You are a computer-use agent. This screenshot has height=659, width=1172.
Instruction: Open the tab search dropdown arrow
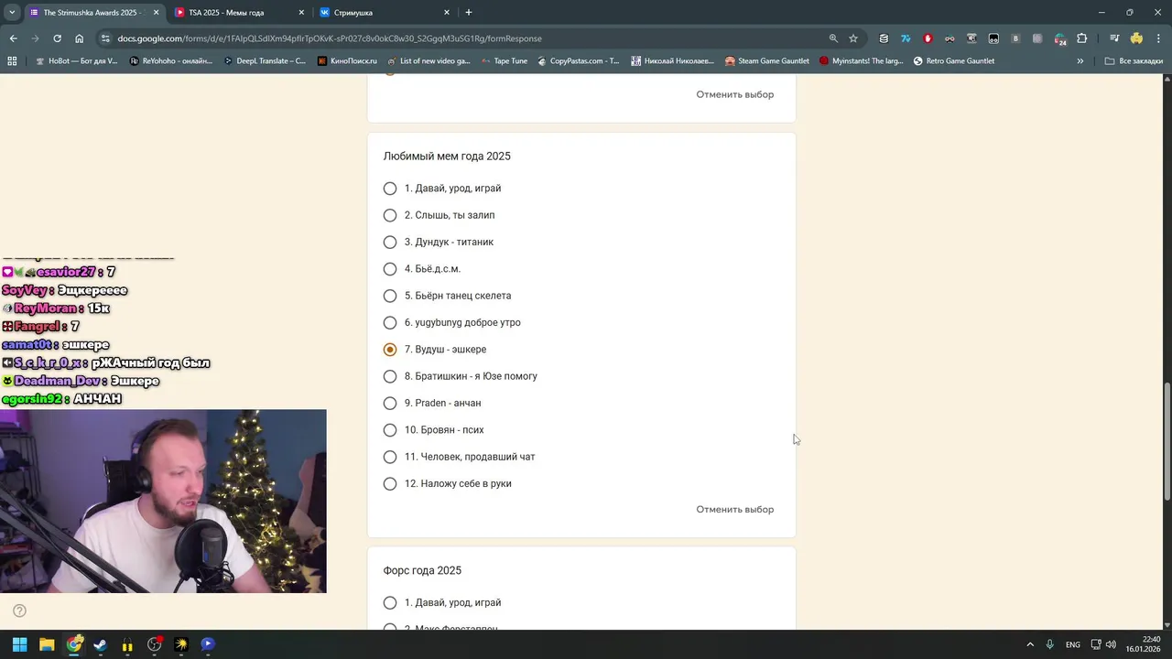pyautogui.click(x=12, y=12)
